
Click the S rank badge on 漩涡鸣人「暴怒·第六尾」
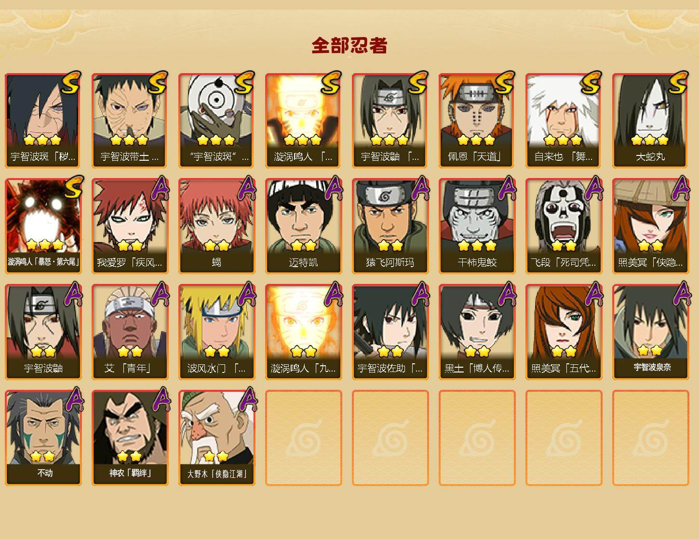click(x=72, y=188)
